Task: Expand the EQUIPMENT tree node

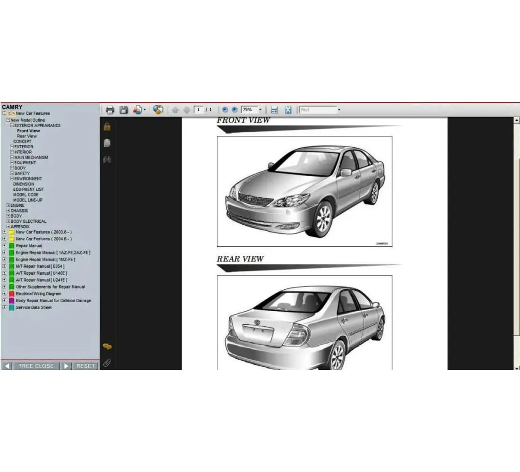Action: pos(12,163)
